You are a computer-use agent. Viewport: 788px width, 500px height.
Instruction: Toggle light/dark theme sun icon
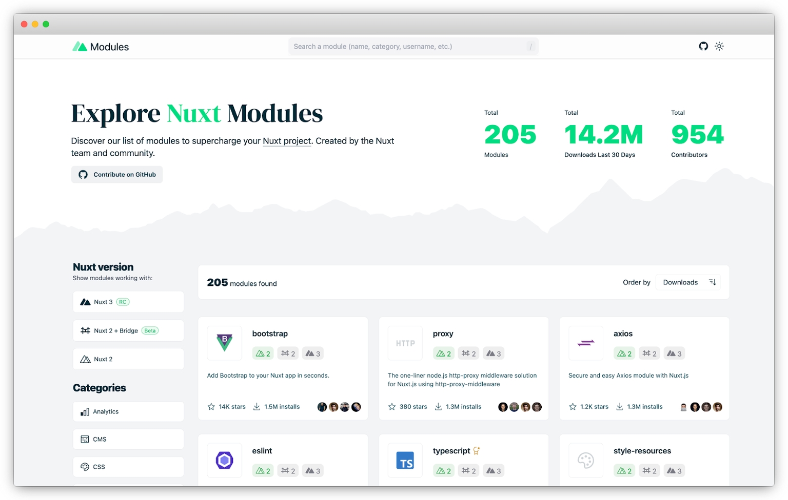pyautogui.click(x=719, y=46)
